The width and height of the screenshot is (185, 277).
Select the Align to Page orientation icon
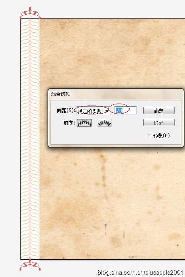pyautogui.click(x=84, y=123)
